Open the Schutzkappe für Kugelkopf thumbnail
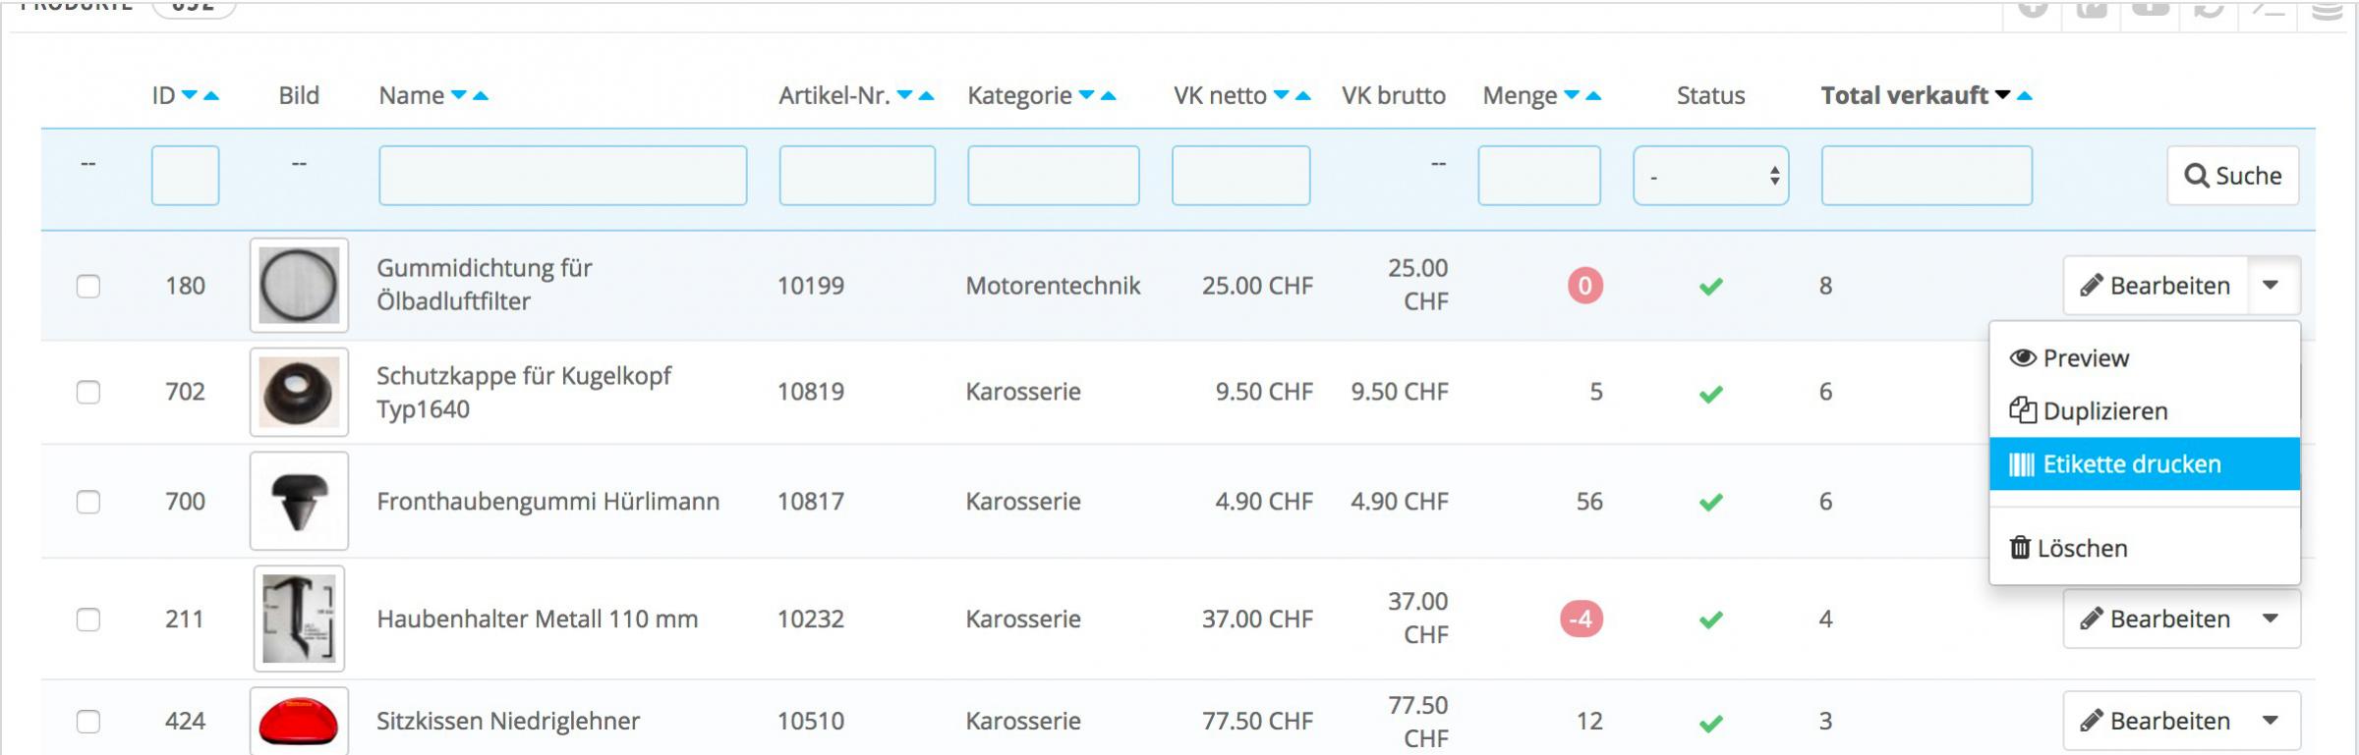 tap(299, 392)
